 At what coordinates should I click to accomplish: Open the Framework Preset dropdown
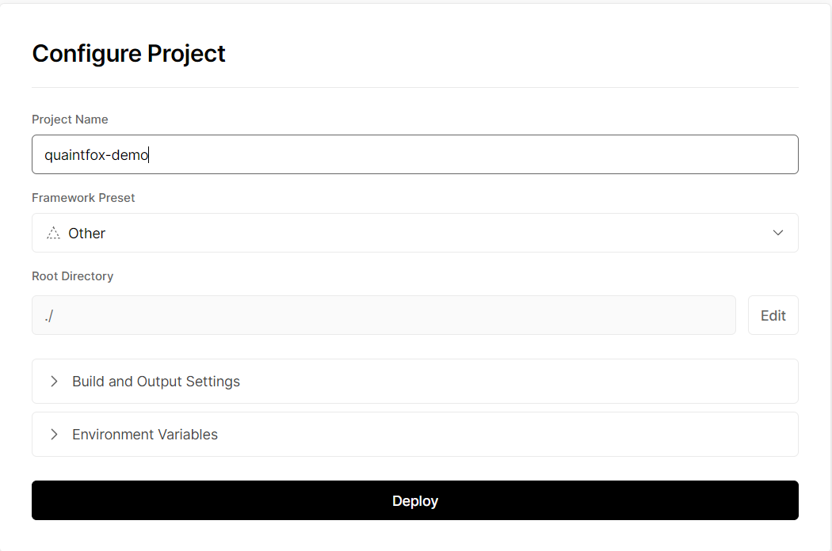(x=414, y=233)
